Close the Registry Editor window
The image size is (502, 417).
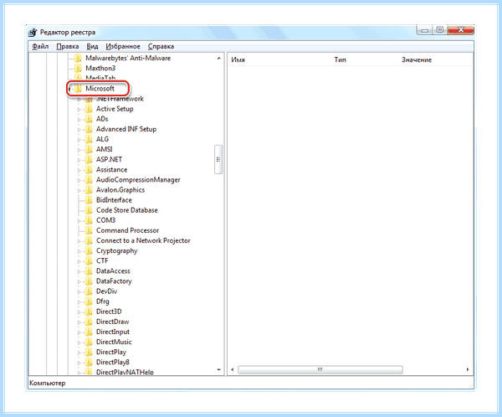[x=461, y=30]
